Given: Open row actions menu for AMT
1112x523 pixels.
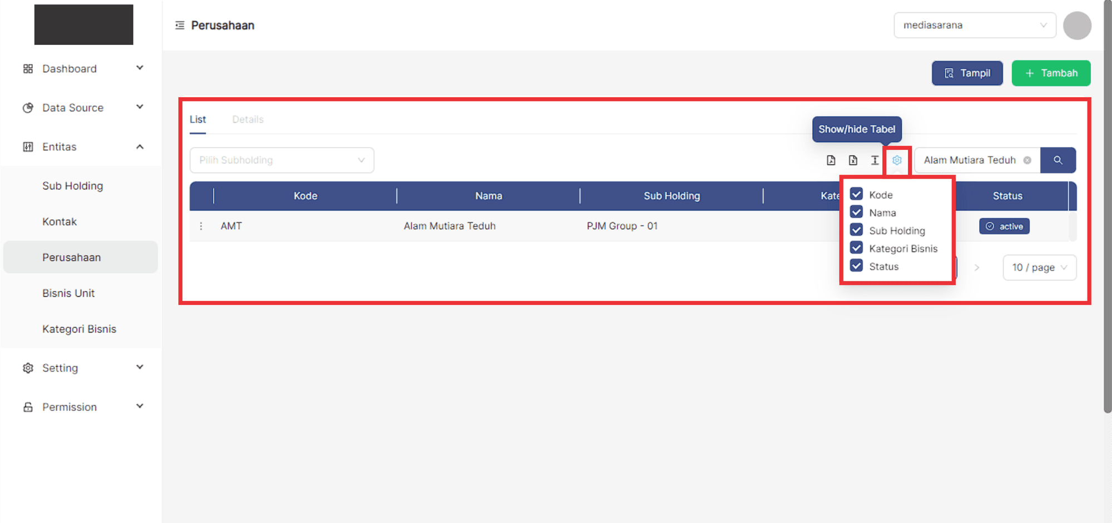Looking at the screenshot, I should 201,226.
